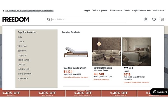Open the Online Payment menu item
This screenshot has width=168, height=105.
click(x=100, y=11)
